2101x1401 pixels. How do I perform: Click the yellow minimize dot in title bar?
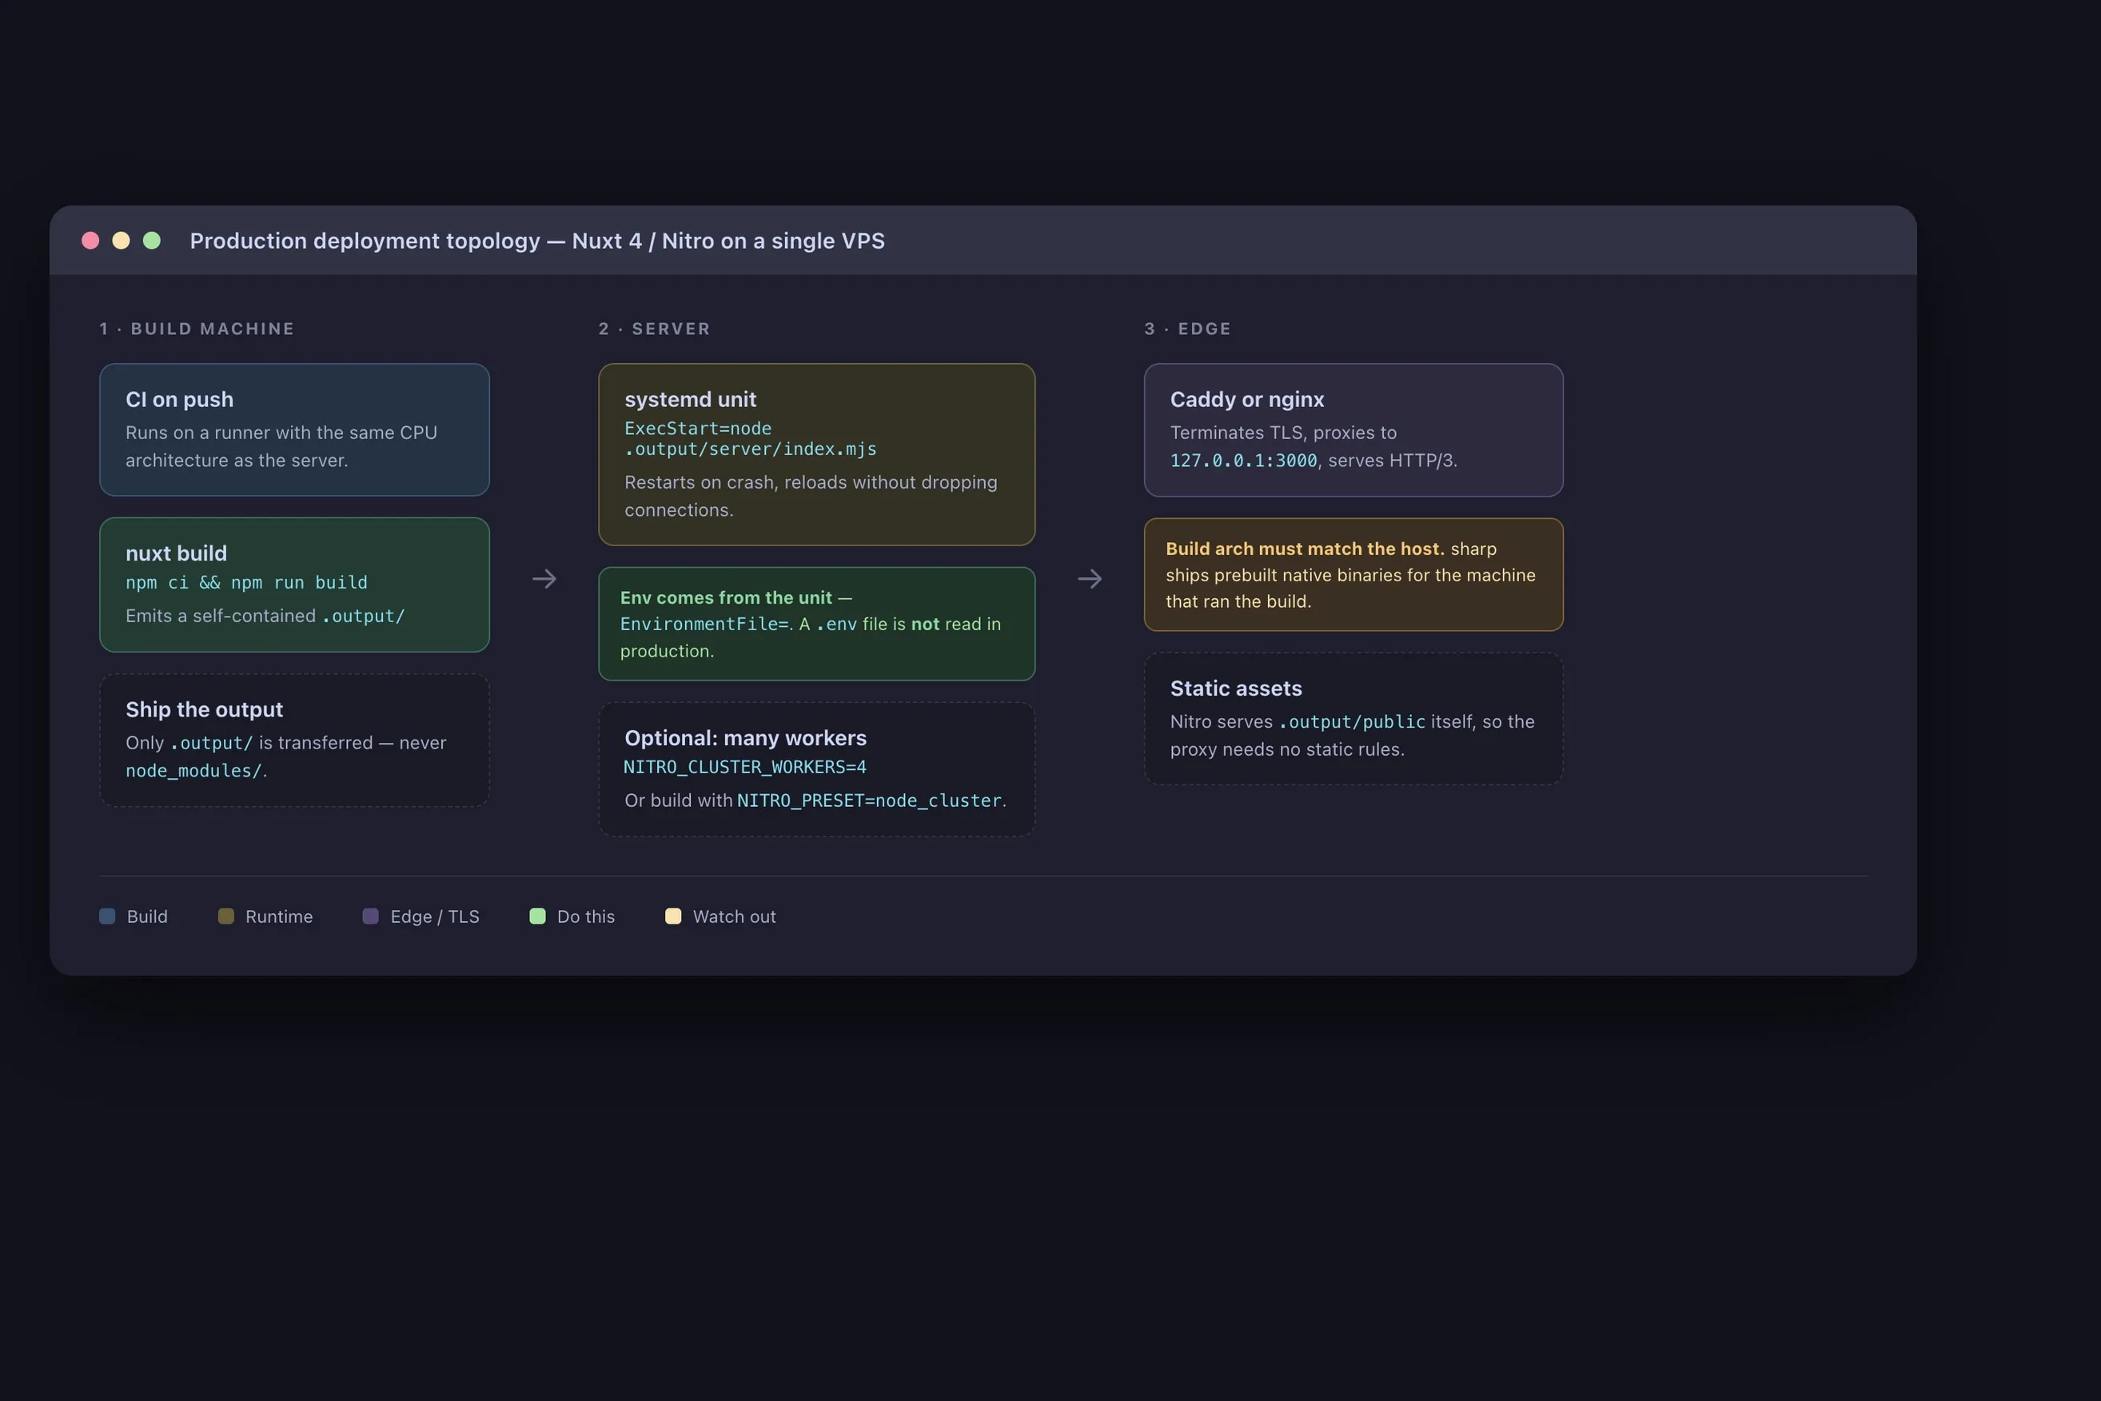tap(121, 241)
